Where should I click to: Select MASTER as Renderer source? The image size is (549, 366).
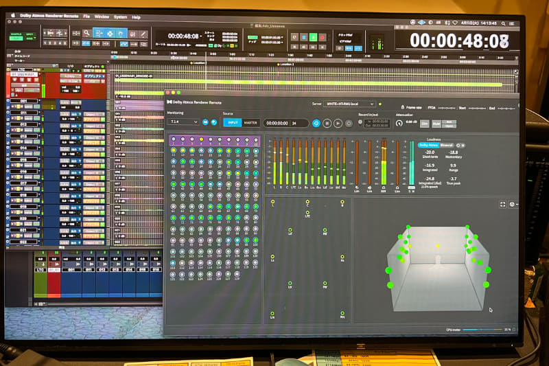tap(250, 123)
